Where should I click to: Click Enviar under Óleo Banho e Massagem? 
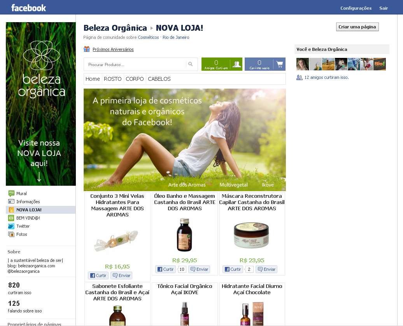coord(200,269)
